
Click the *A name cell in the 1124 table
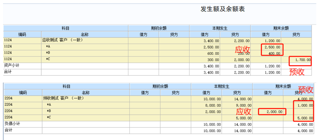pos(85,47)
